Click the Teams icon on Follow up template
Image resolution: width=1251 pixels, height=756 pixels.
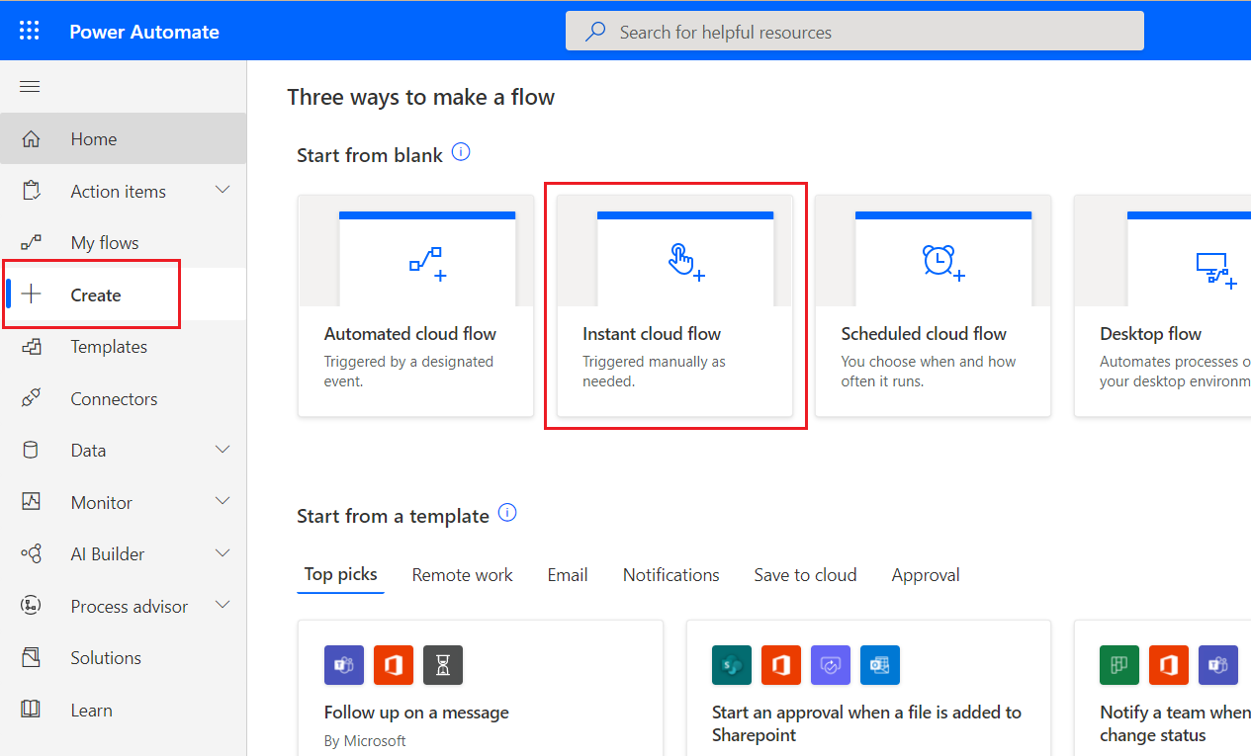[x=343, y=665]
